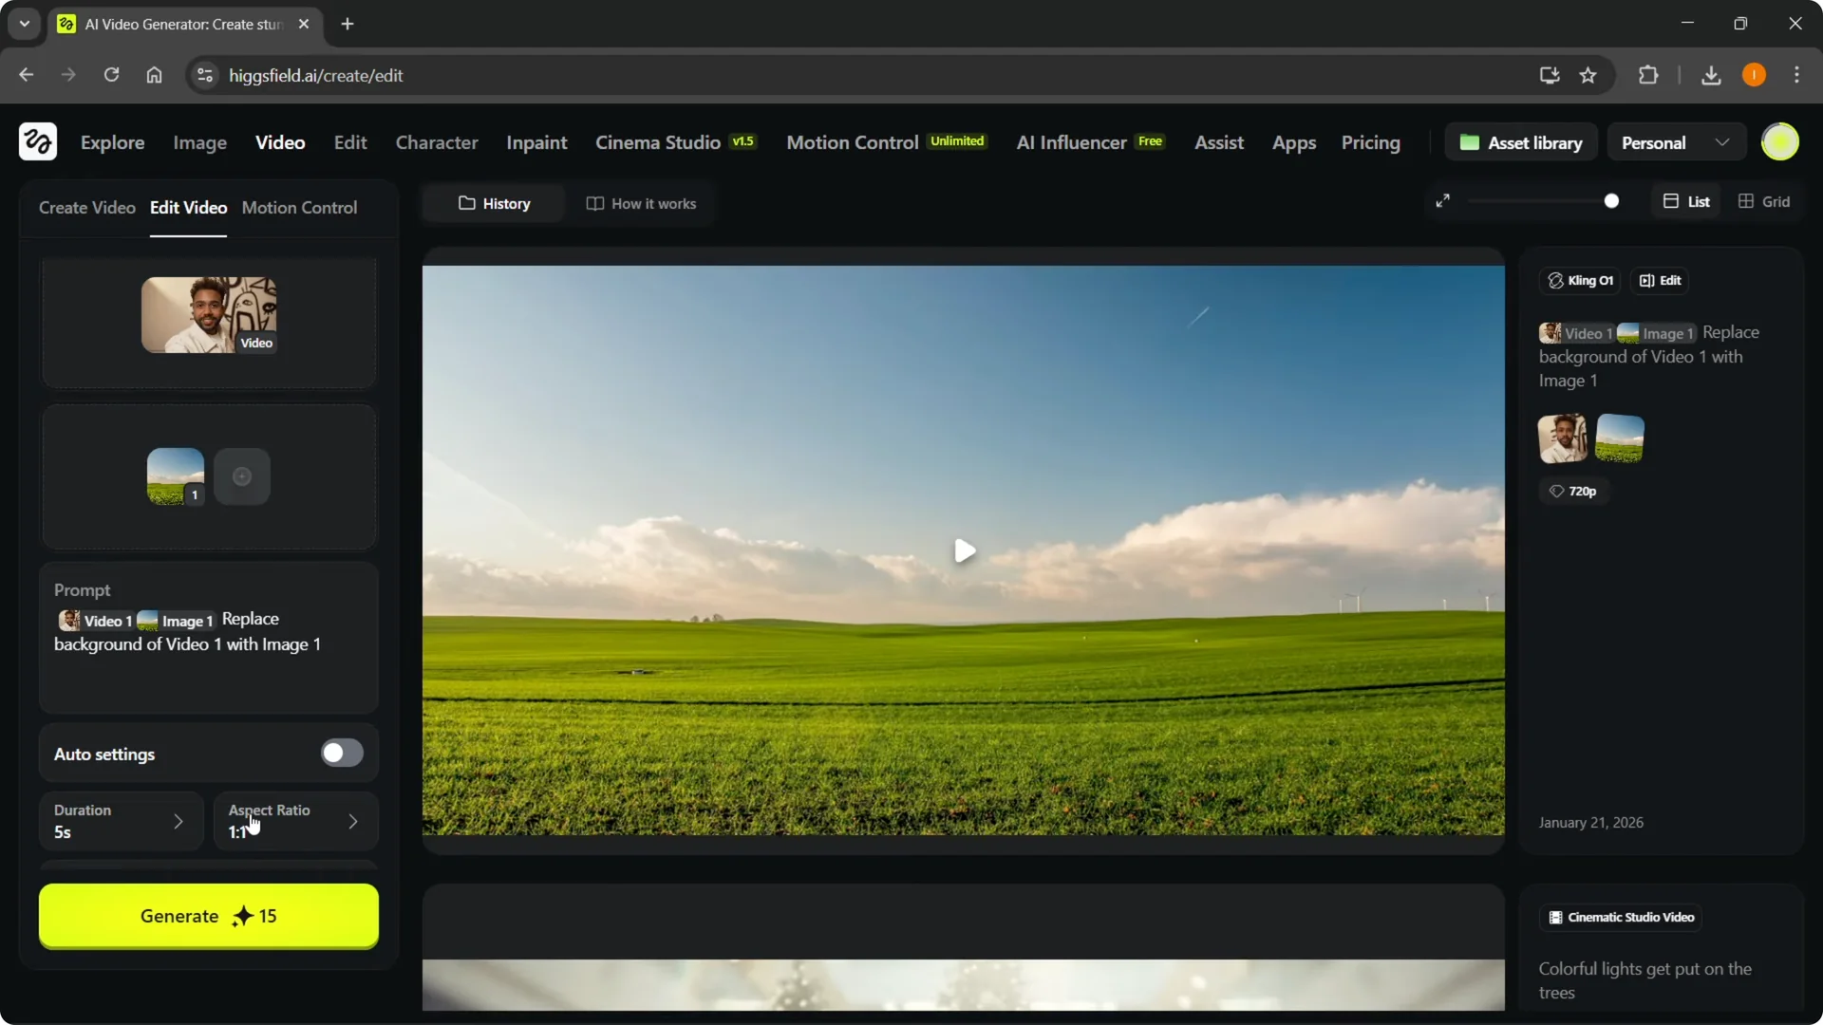
Task: Adjust the thumbnail size slider
Action: tap(1612, 200)
